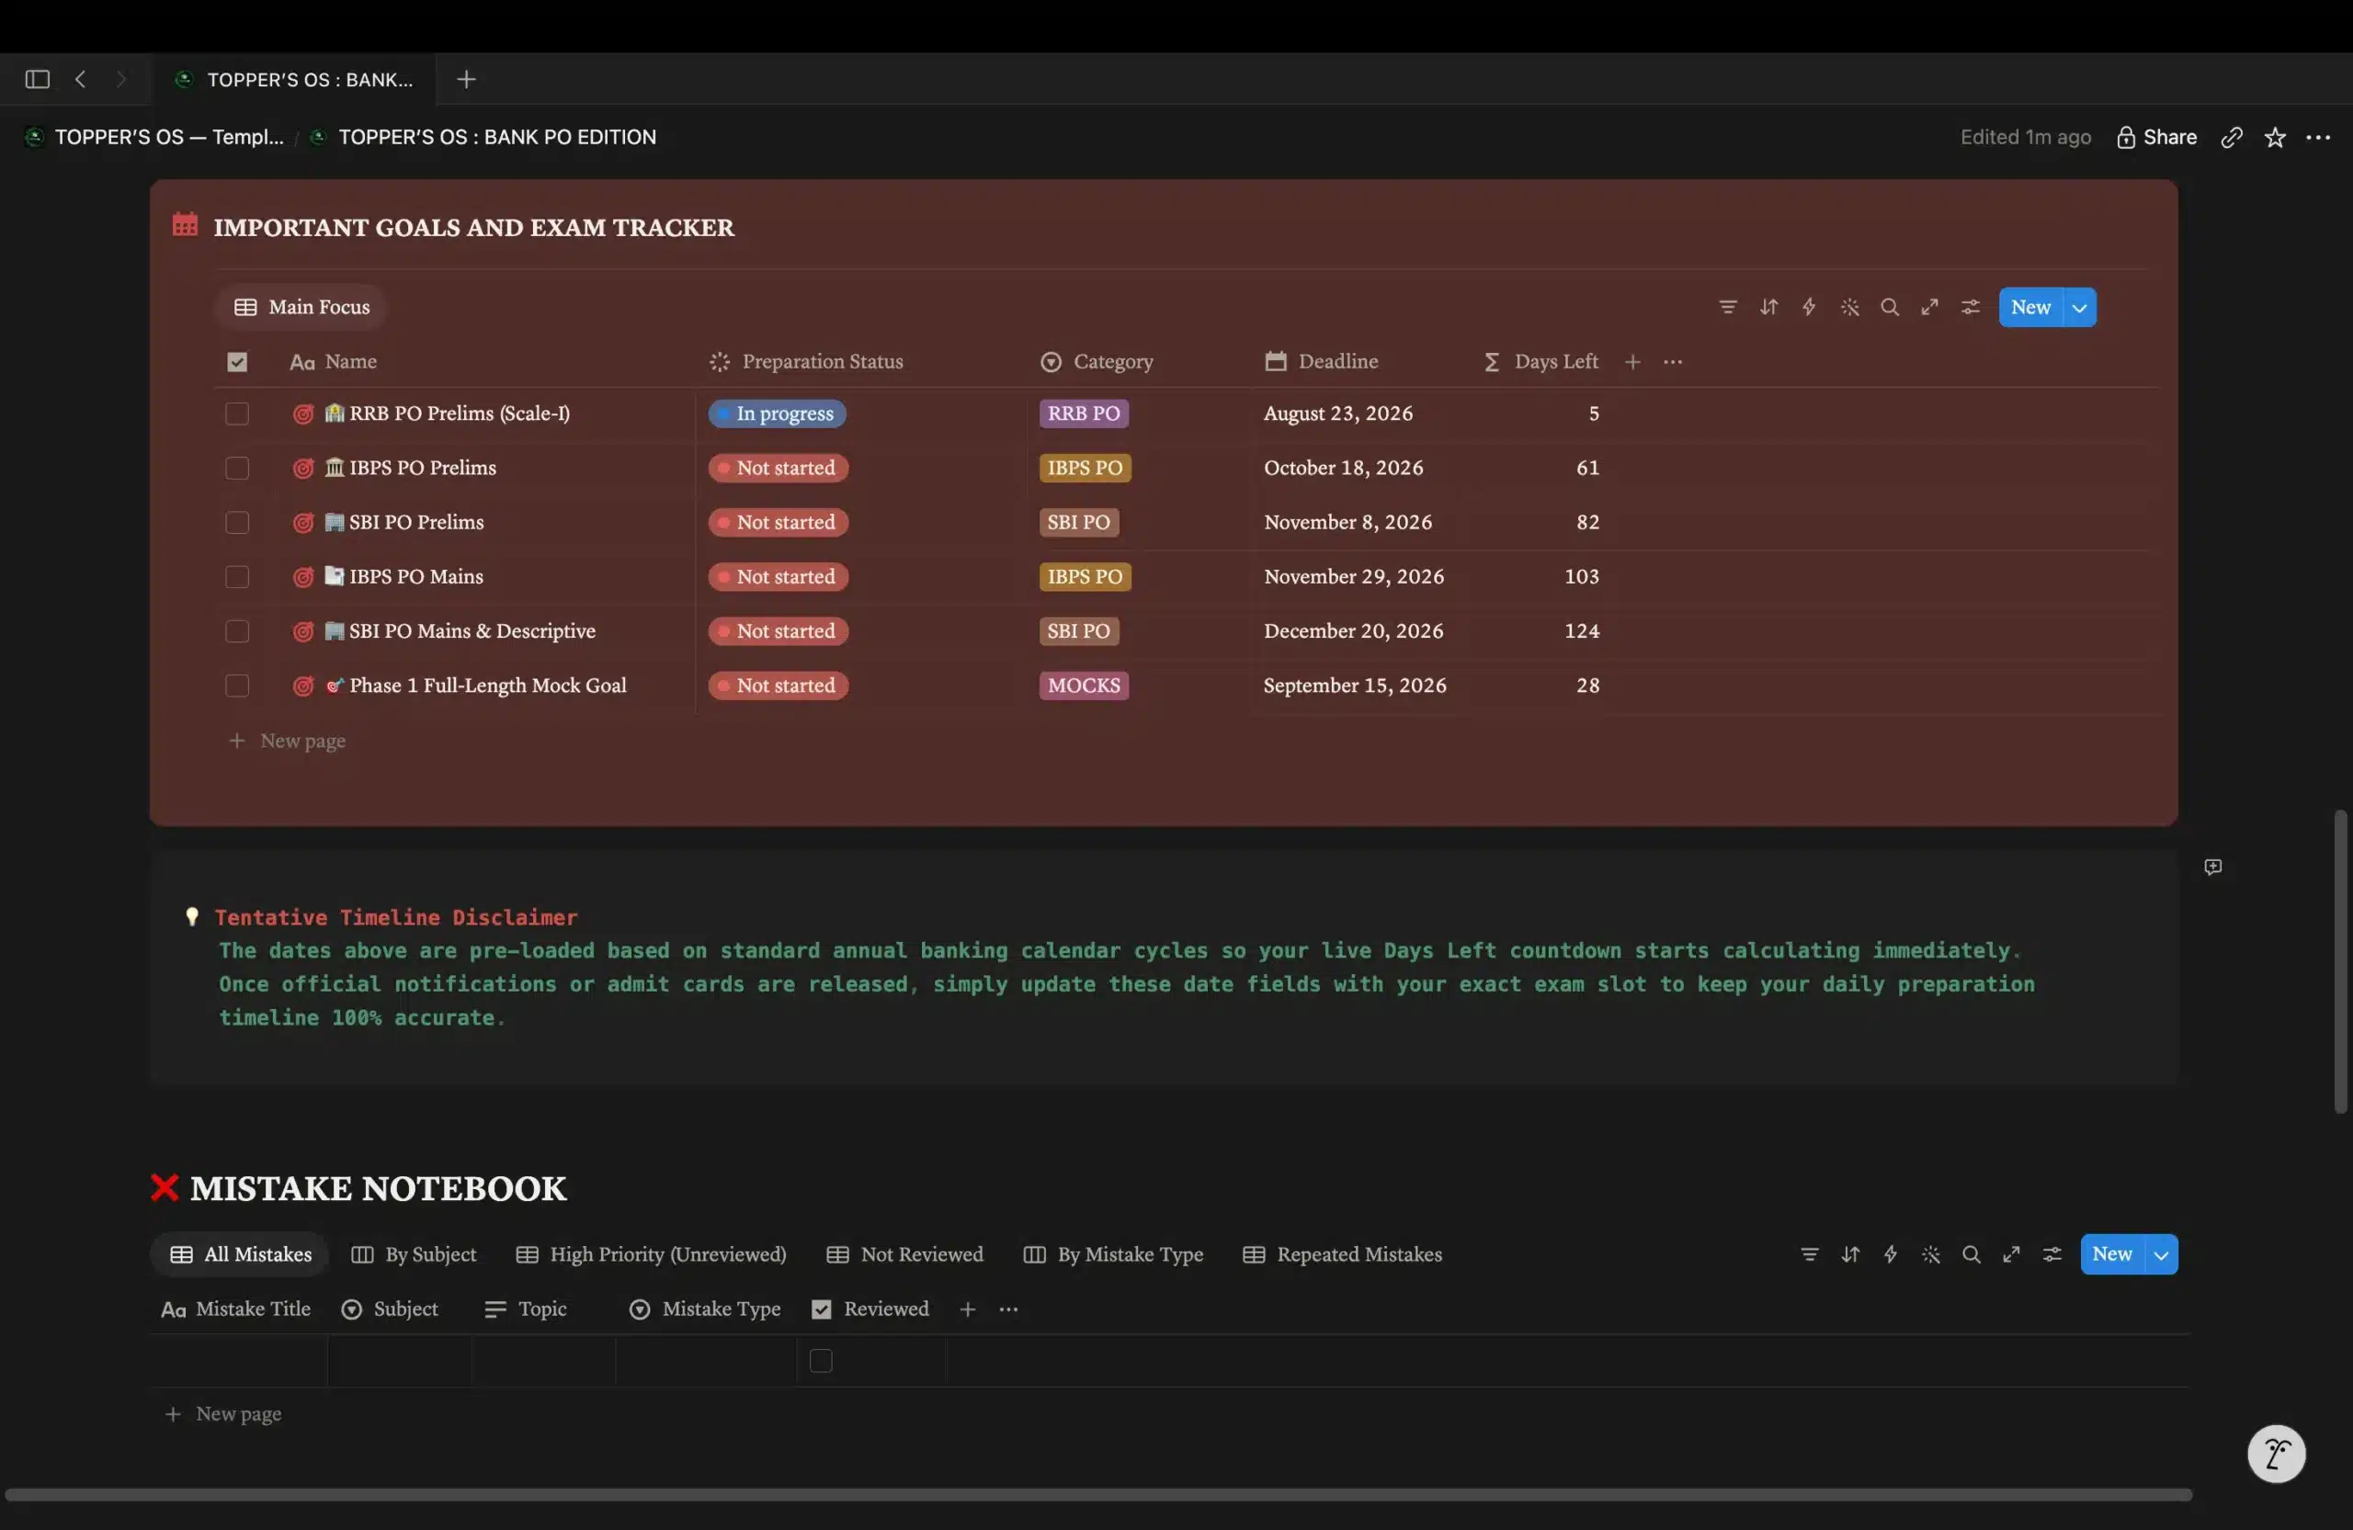The height and width of the screenshot is (1530, 2353).
Task: Tick the Reviewed checkbox in empty row
Action: (821, 1361)
